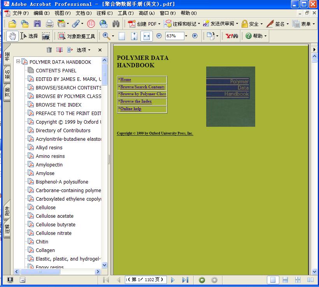This screenshot has height=287, width=319.
Task: Choose the text Select tool
Action: [x=29, y=36]
